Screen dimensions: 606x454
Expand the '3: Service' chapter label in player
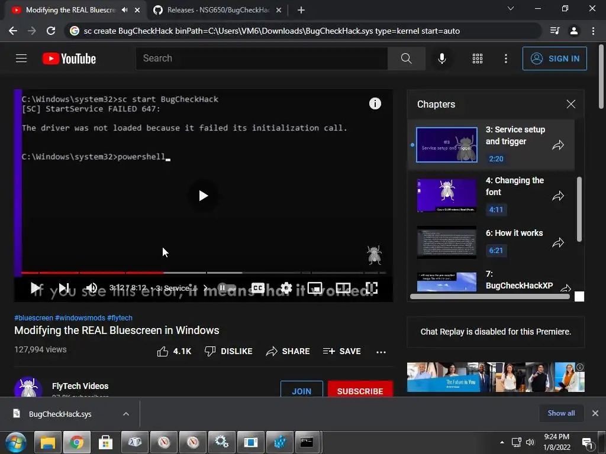[x=182, y=288]
